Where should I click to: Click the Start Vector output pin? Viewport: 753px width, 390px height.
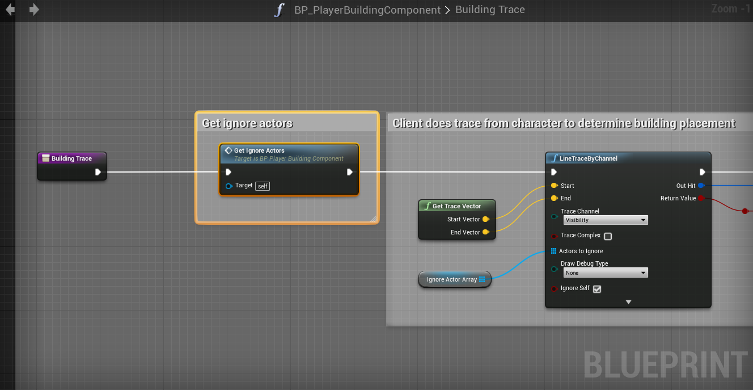[x=485, y=219]
